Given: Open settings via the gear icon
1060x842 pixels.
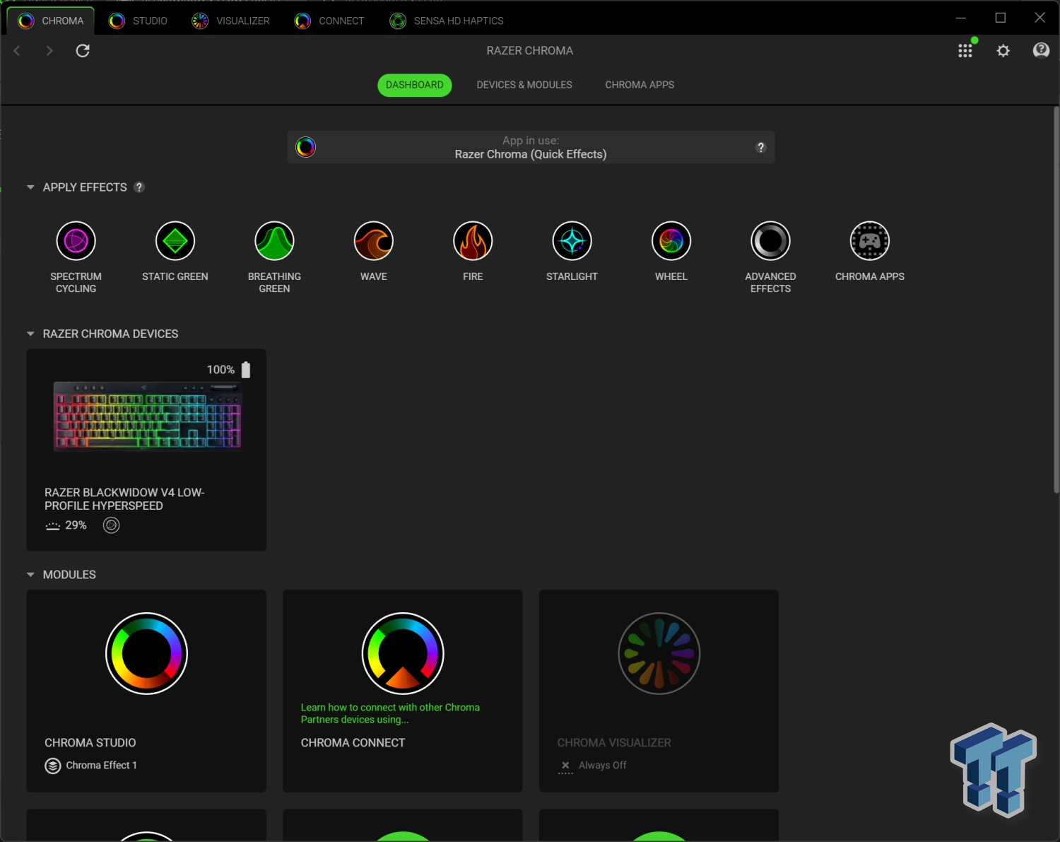Looking at the screenshot, I should [x=1003, y=51].
